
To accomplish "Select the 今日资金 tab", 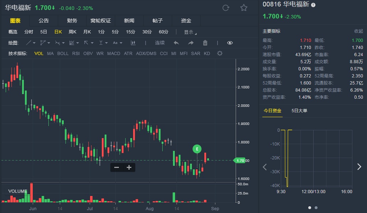I will (x=272, y=111).
